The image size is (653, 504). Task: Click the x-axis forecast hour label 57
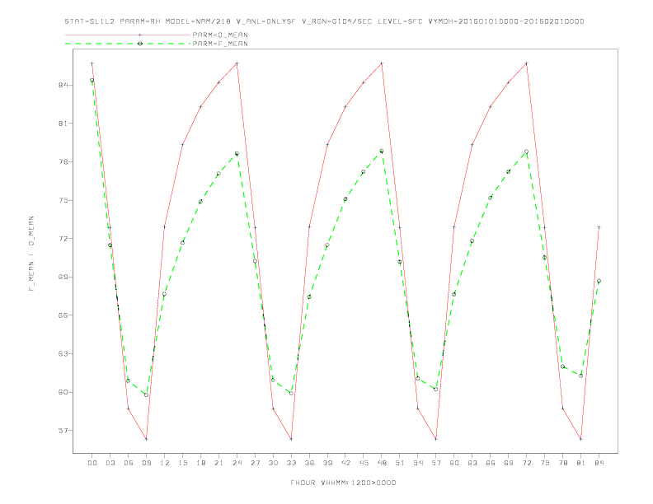[x=436, y=463]
